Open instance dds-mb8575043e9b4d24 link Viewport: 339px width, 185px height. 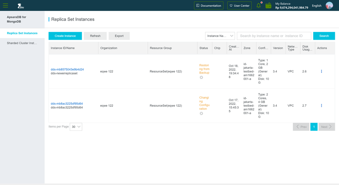(67, 69)
